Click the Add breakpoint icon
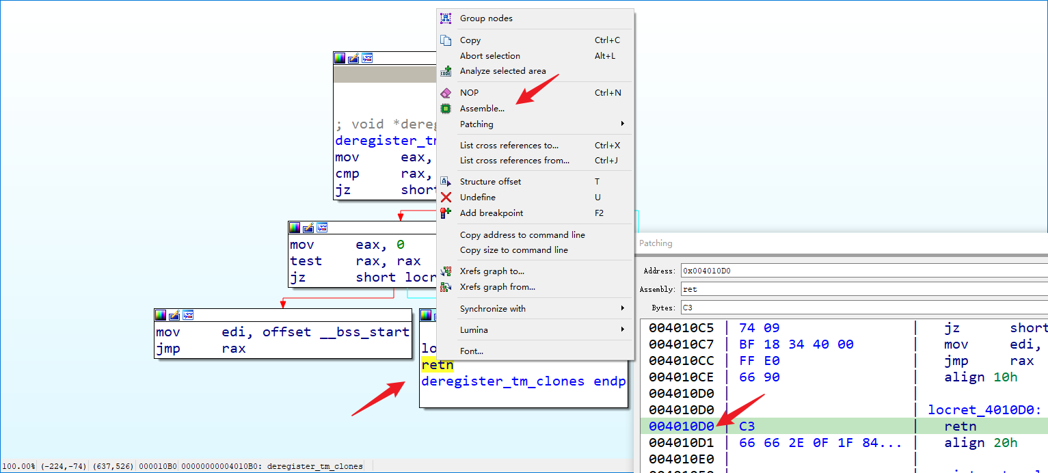This screenshot has height=473, width=1048. (446, 213)
